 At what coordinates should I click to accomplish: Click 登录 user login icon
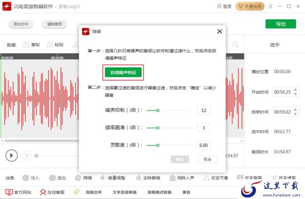click(224, 7)
